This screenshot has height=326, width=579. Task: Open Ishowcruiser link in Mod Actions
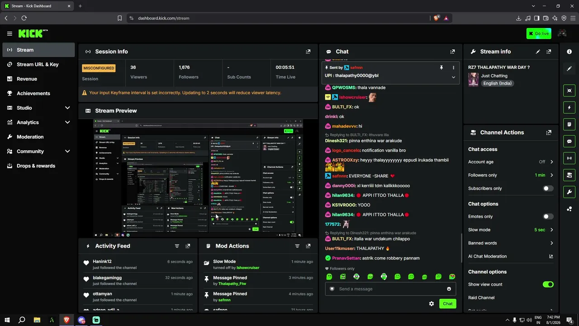click(248, 268)
